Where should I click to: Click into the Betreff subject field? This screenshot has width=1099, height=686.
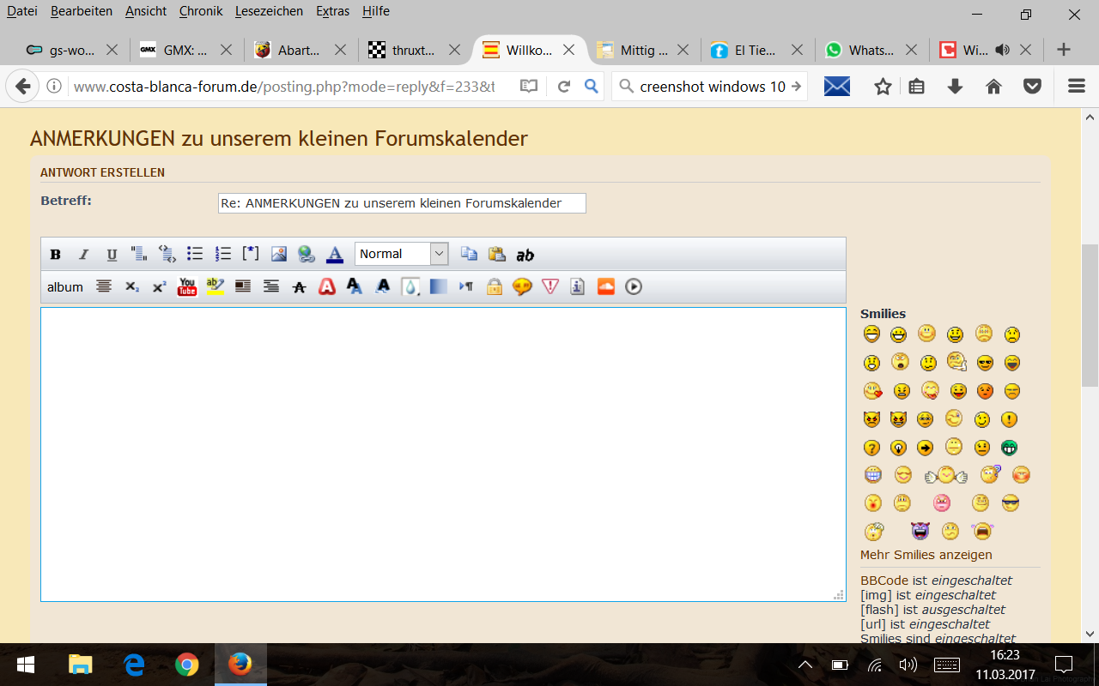tap(402, 203)
